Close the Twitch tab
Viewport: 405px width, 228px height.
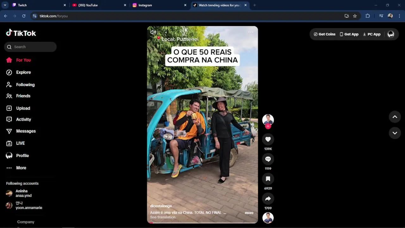tap(65, 5)
